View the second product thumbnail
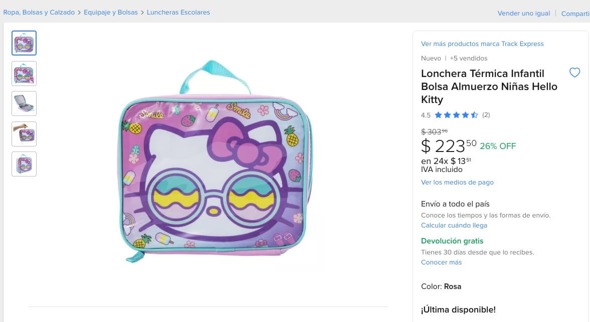The height and width of the screenshot is (322, 590). pyautogui.click(x=24, y=73)
